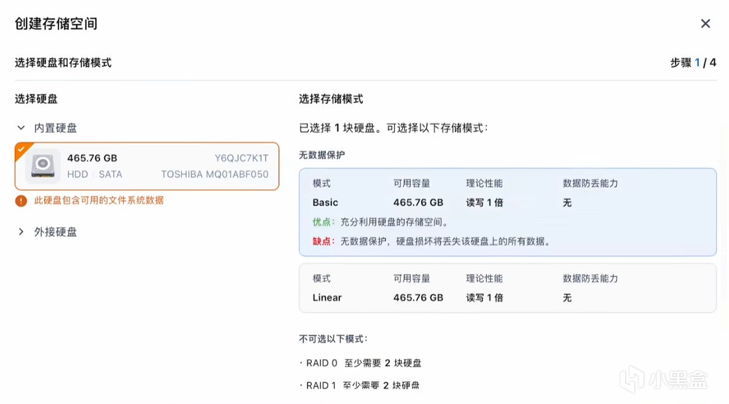Viewport: 729px width, 404px height.
Task: Select the Basic storage mode
Action: pyautogui.click(x=507, y=212)
